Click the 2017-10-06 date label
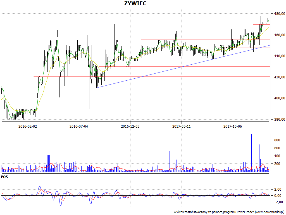 pos(233,126)
